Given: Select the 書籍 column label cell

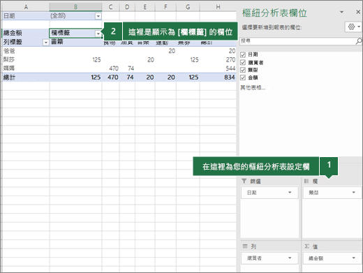Looking at the screenshot, I should click(x=75, y=42).
